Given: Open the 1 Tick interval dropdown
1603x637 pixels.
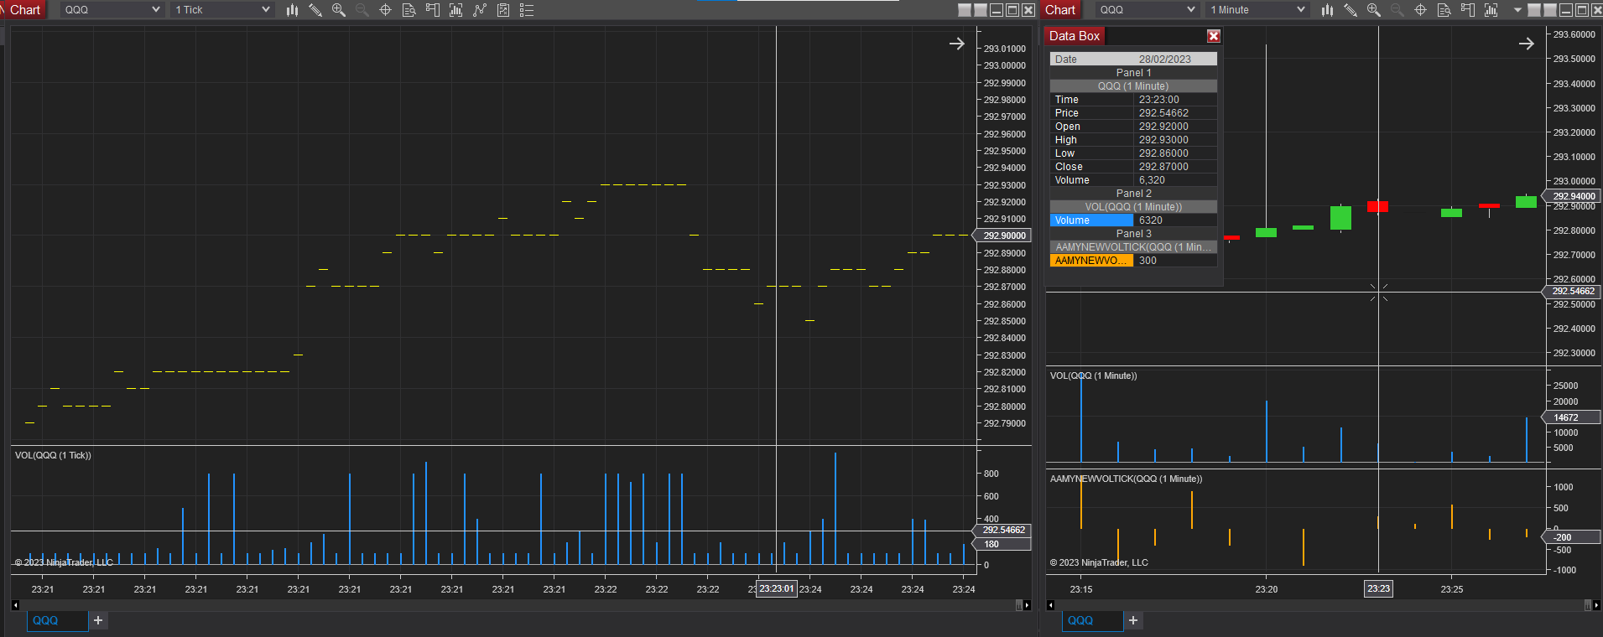Looking at the screenshot, I should pos(222,10).
